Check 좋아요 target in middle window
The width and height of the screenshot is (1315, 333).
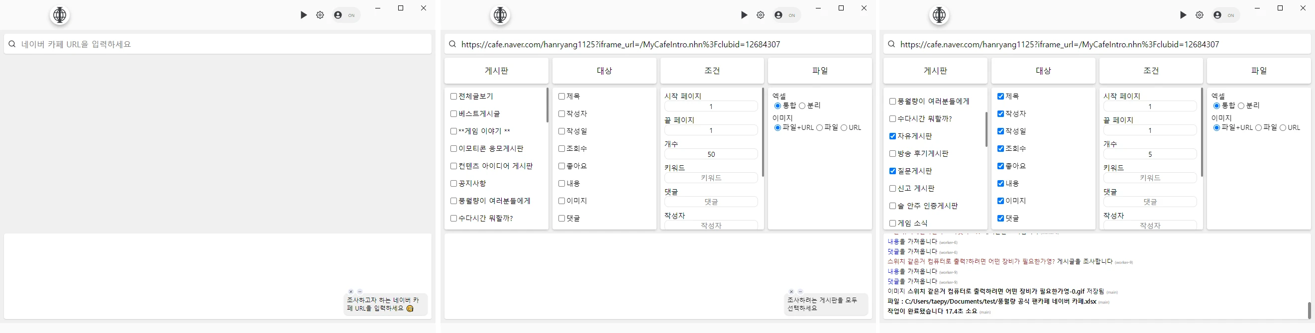tap(561, 166)
